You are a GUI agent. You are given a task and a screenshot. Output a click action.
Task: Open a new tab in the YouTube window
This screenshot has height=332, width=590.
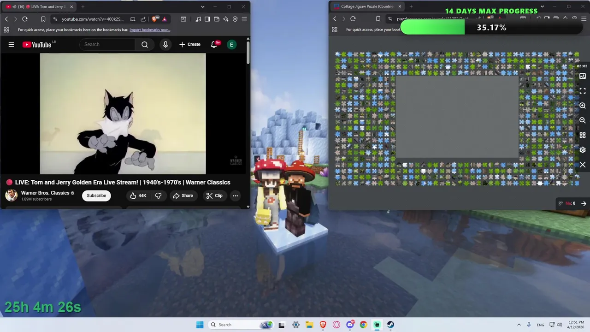point(83,6)
